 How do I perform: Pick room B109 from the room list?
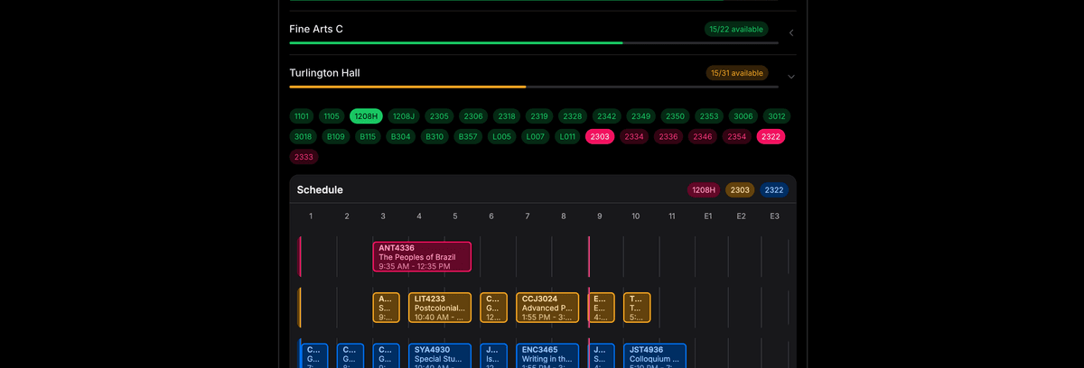tap(335, 136)
